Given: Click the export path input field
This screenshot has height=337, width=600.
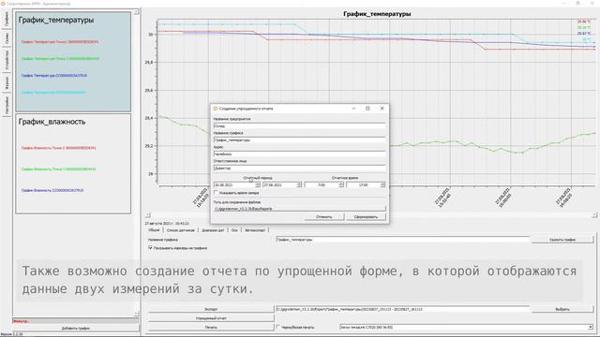Looking at the screenshot, I should (402, 309).
